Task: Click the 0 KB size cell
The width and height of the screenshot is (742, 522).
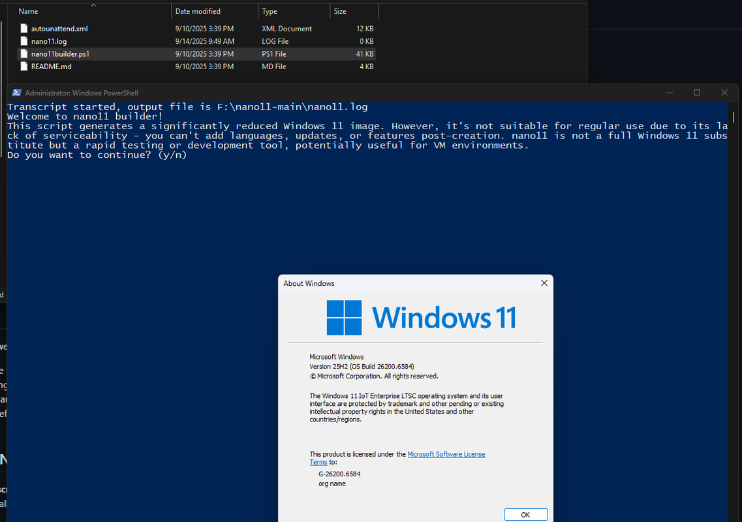Action: pos(367,42)
